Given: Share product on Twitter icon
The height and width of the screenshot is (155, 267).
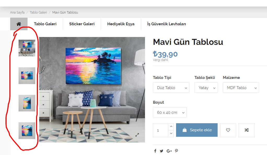Looking at the screenshot, I should (x=161, y=151).
